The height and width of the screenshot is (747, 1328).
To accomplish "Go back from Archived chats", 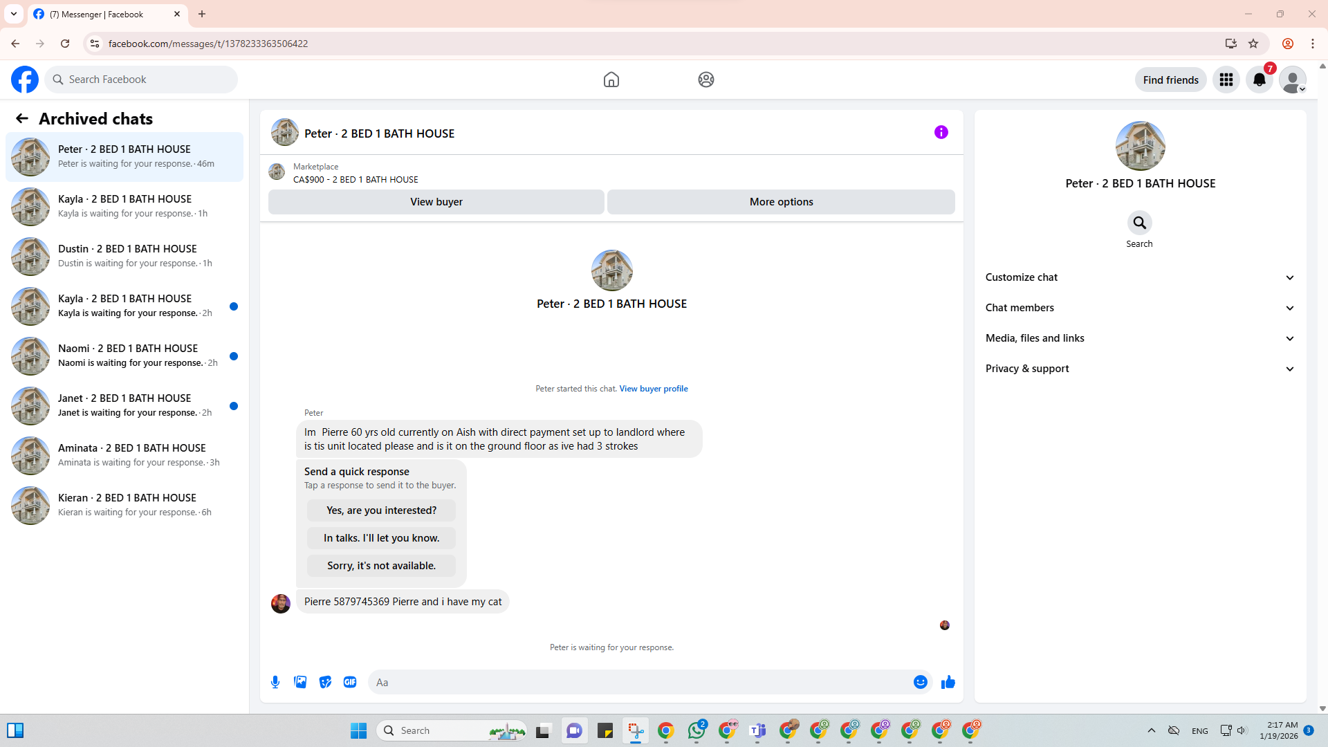I will tap(22, 119).
